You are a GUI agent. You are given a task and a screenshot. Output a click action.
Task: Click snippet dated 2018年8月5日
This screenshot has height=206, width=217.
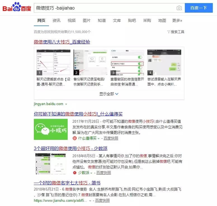[x=127, y=161]
